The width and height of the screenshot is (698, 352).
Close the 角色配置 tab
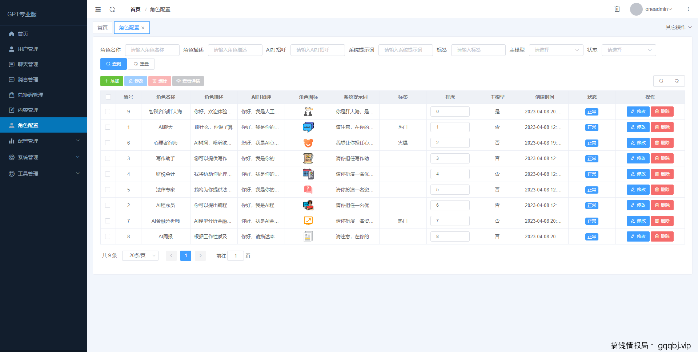coord(143,28)
